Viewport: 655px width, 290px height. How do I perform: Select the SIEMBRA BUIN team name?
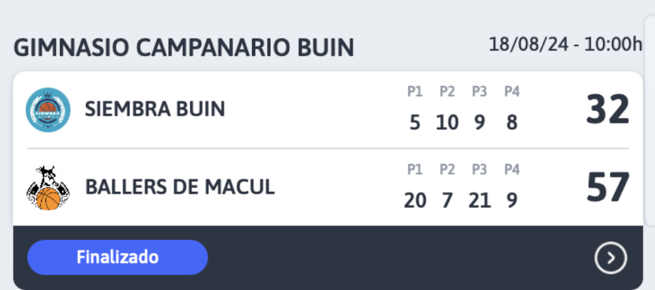[x=155, y=109]
